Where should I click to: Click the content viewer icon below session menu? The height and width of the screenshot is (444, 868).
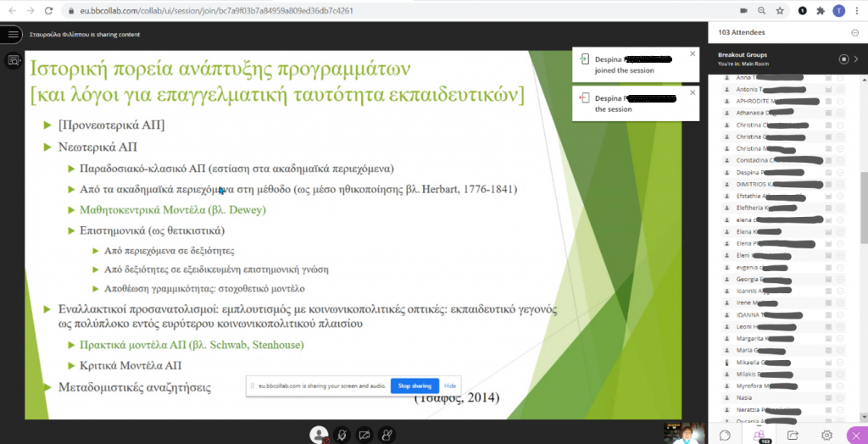point(13,60)
